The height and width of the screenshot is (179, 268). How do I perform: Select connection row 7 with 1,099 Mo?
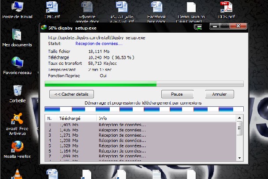click(x=140, y=156)
